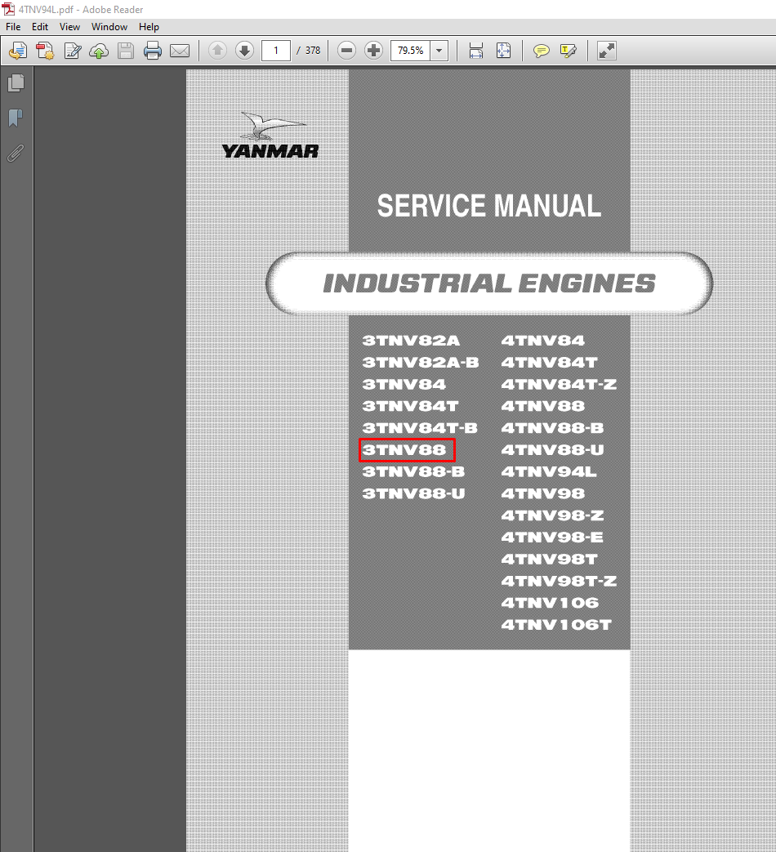Screen dimensions: 776x852
Task: Click the 4TNV88 model text
Action: [x=543, y=406]
